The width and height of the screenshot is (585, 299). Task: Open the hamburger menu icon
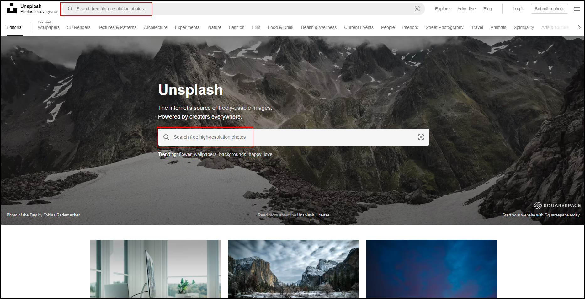(x=577, y=9)
